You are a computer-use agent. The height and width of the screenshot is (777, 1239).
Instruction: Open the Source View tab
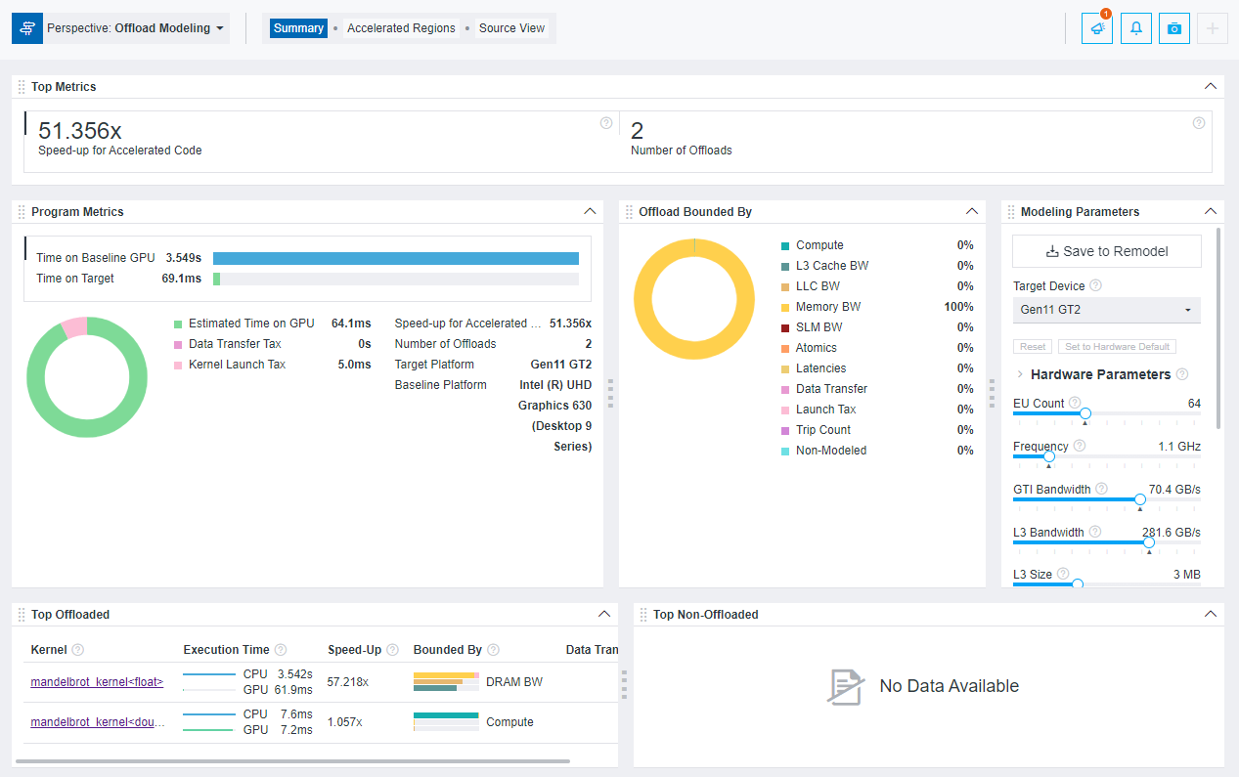coord(510,28)
